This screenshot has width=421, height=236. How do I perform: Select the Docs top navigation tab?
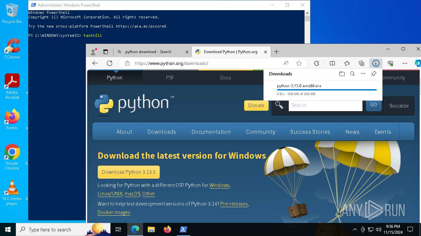[226, 78]
